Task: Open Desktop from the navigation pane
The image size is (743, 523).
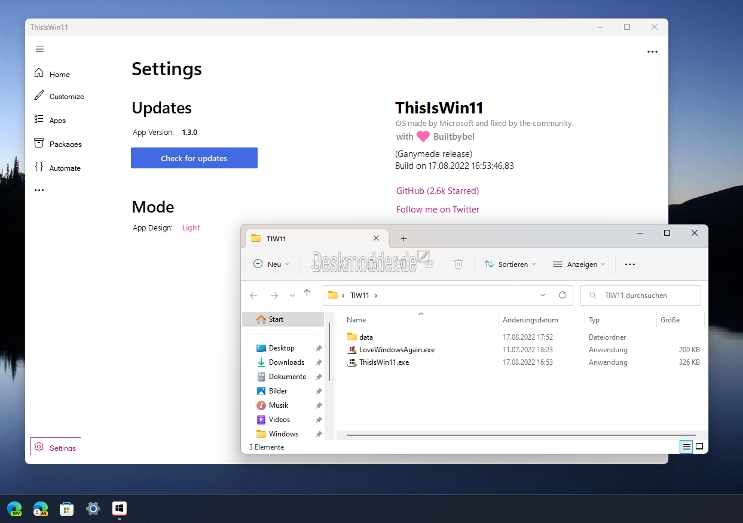Action: tap(281, 348)
